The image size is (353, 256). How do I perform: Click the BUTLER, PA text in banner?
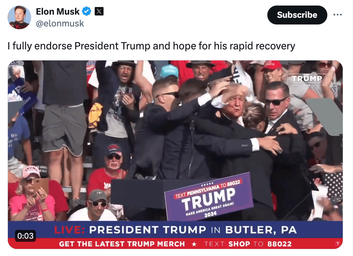point(261,230)
